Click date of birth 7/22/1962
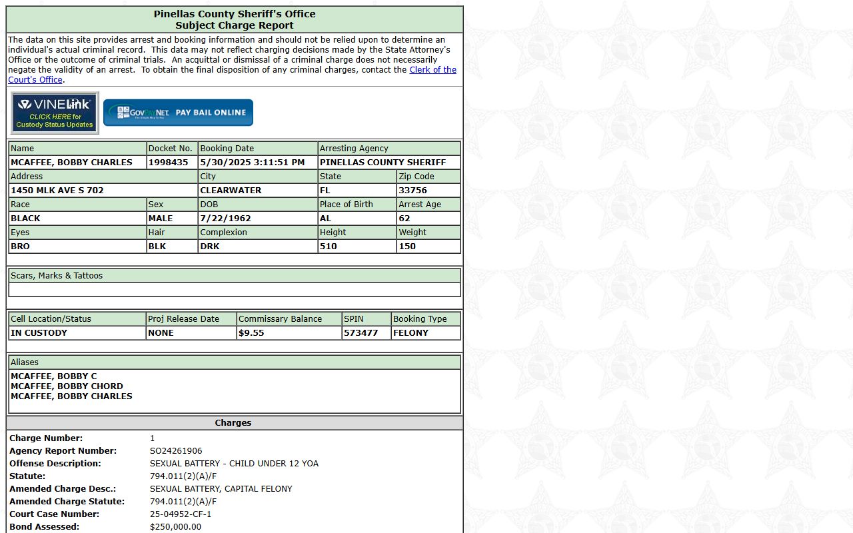This screenshot has width=853, height=533. [258, 219]
